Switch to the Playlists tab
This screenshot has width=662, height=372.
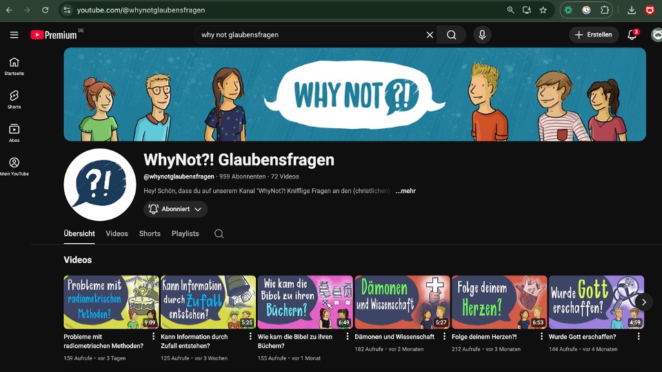(185, 234)
